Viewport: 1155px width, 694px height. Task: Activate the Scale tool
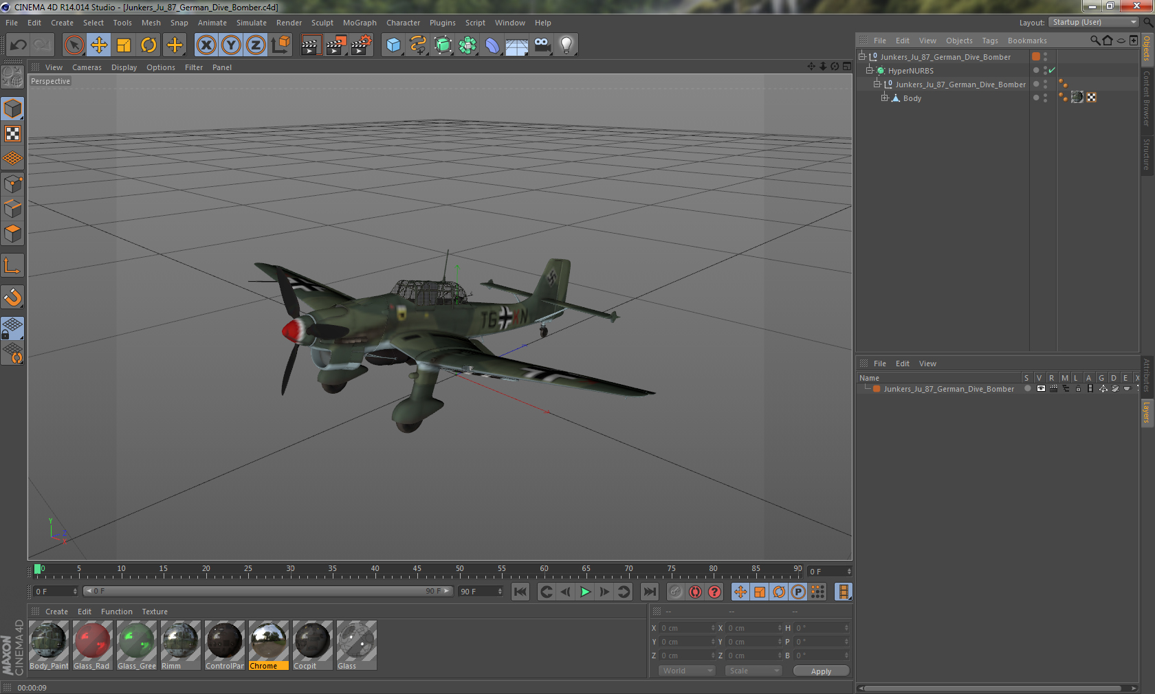124,45
